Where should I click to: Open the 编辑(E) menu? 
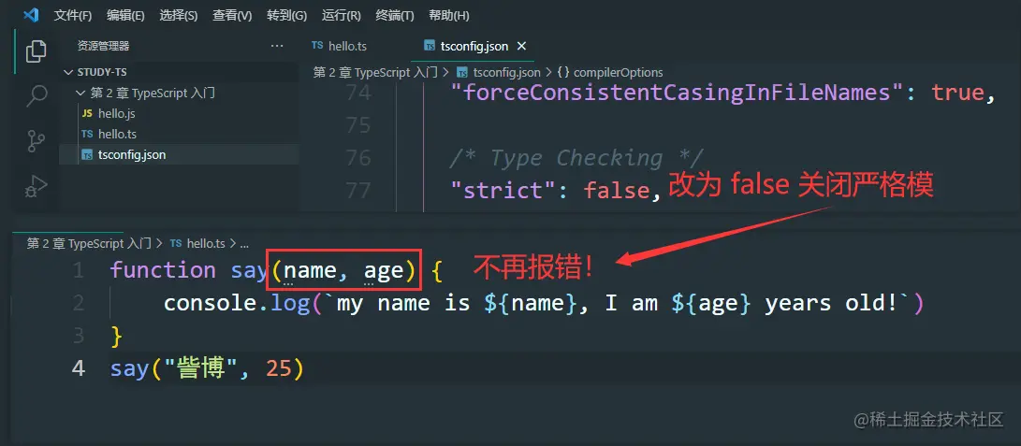tap(125, 16)
